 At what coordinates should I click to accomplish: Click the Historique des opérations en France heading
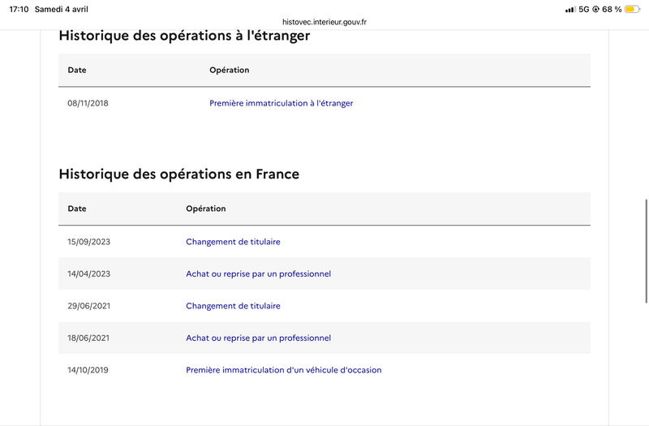click(x=178, y=174)
